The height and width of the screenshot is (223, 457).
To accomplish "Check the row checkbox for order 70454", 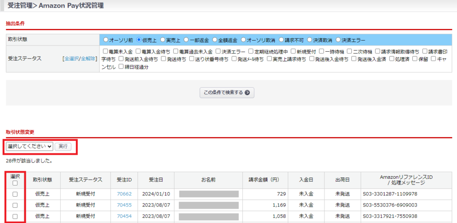I will [15, 216].
